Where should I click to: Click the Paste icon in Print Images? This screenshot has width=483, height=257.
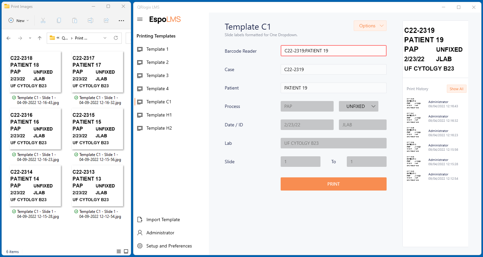[74, 20]
